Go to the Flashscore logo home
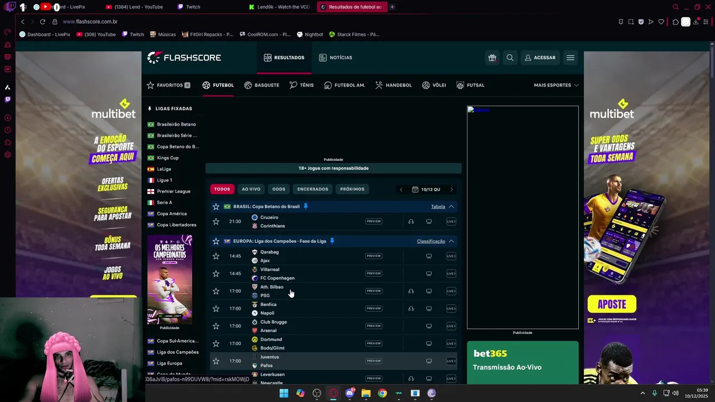The width and height of the screenshot is (715, 402). click(x=184, y=58)
